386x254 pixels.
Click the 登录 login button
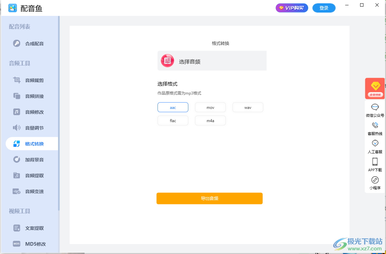[x=324, y=8]
